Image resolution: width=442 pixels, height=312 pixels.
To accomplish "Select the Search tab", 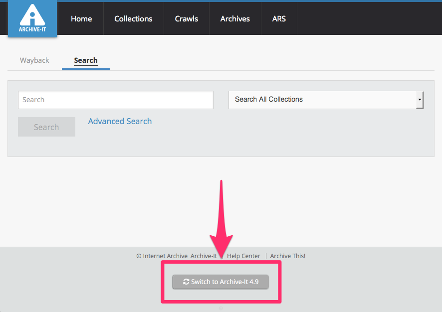I will pyautogui.click(x=86, y=60).
